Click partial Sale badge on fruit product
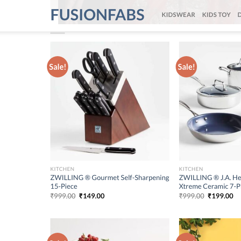Image resolution: width=241 pixels, height=241 pixels. coord(58,237)
